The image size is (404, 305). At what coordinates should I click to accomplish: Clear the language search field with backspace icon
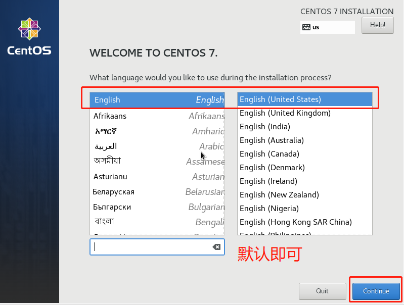point(216,247)
